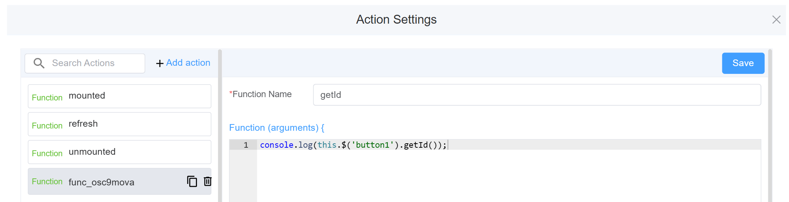Choose the unmounted function entry
Image resolution: width=789 pixels, height=202 pixels.
click(119, 152)
